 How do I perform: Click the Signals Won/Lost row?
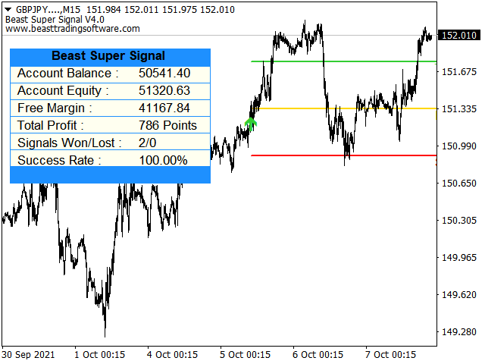pos(110,143)
